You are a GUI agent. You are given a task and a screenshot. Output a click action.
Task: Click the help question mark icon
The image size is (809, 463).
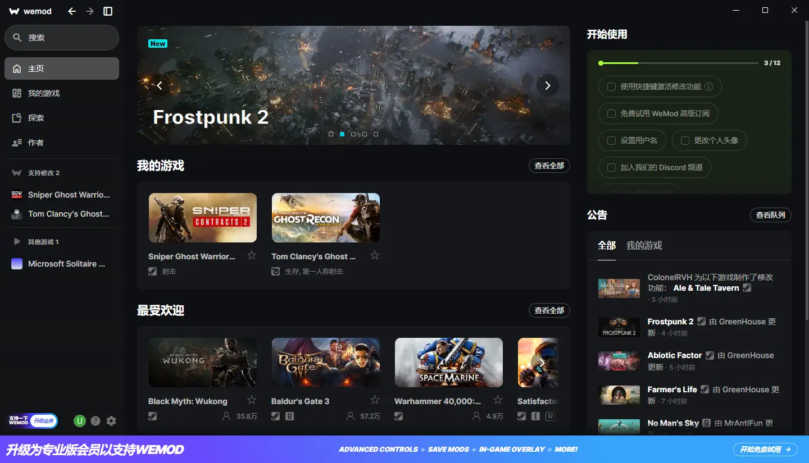point(96,421)
